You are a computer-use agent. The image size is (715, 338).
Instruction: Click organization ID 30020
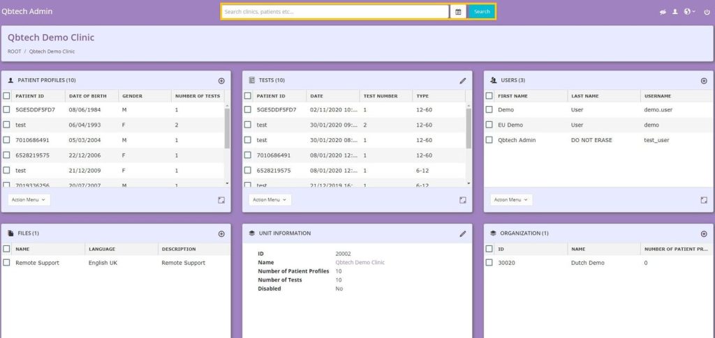tap(506, 263)
